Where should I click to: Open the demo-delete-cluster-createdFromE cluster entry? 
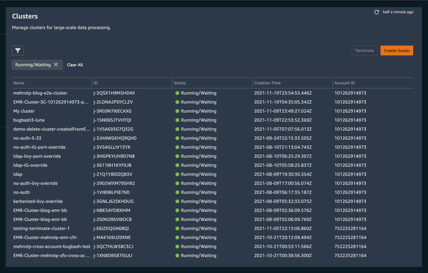pyautogui.click(x=51, y=129)
